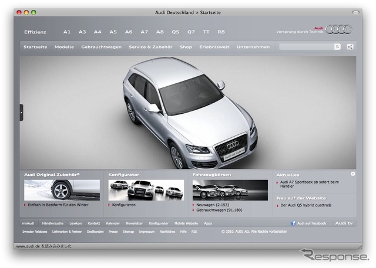Viewport: 376px width, 268px height.
Task: Open Händlersuche footer link
Action: pyautogui.click(x=53, y=223)
